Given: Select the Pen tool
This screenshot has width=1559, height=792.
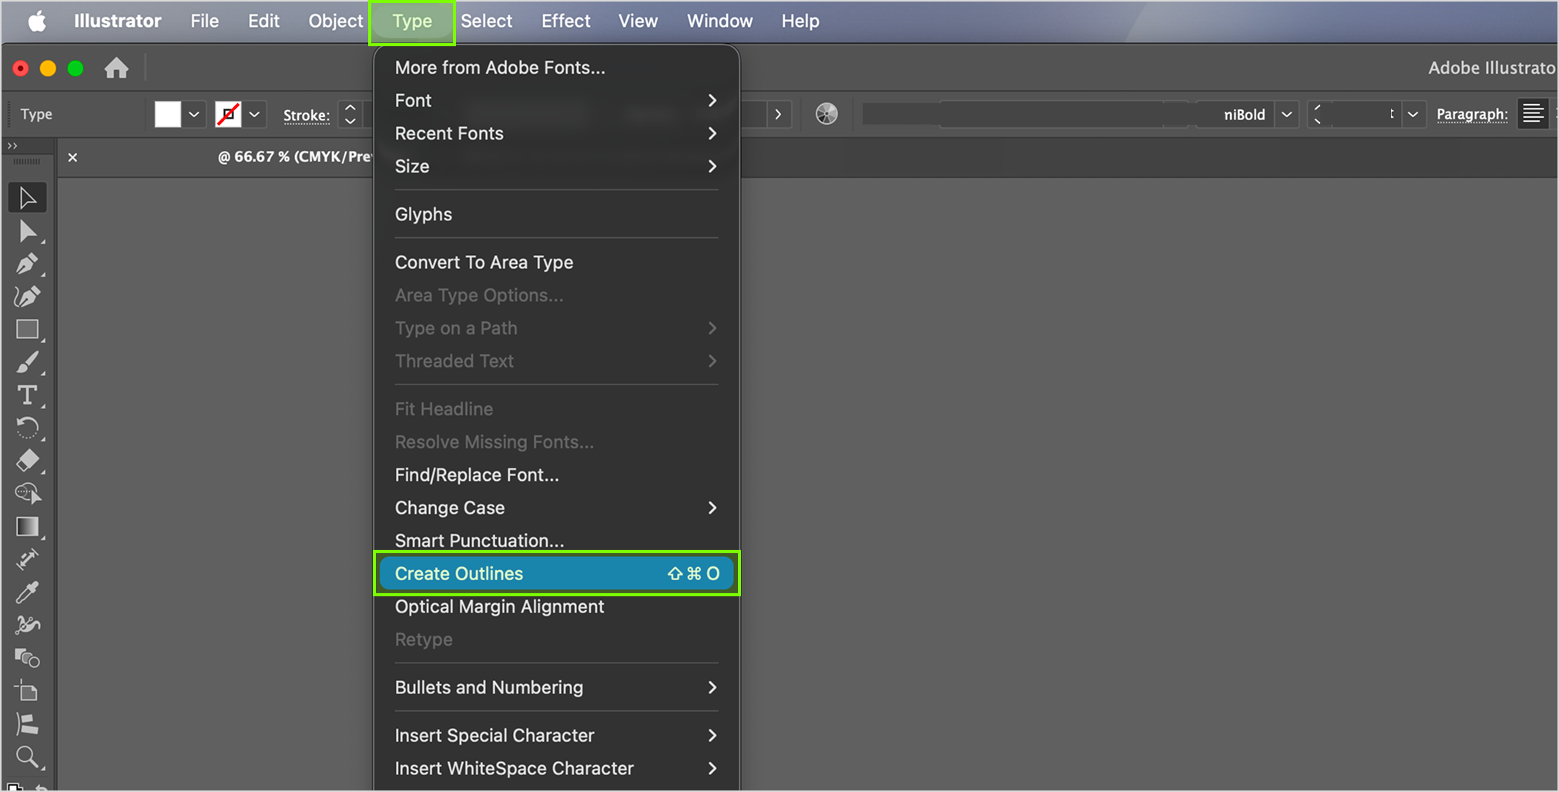Looking at the screenshot, I should 27,264.
